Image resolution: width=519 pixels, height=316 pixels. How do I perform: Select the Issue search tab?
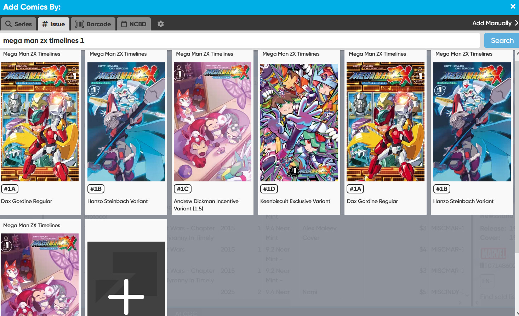pos(53,24)
